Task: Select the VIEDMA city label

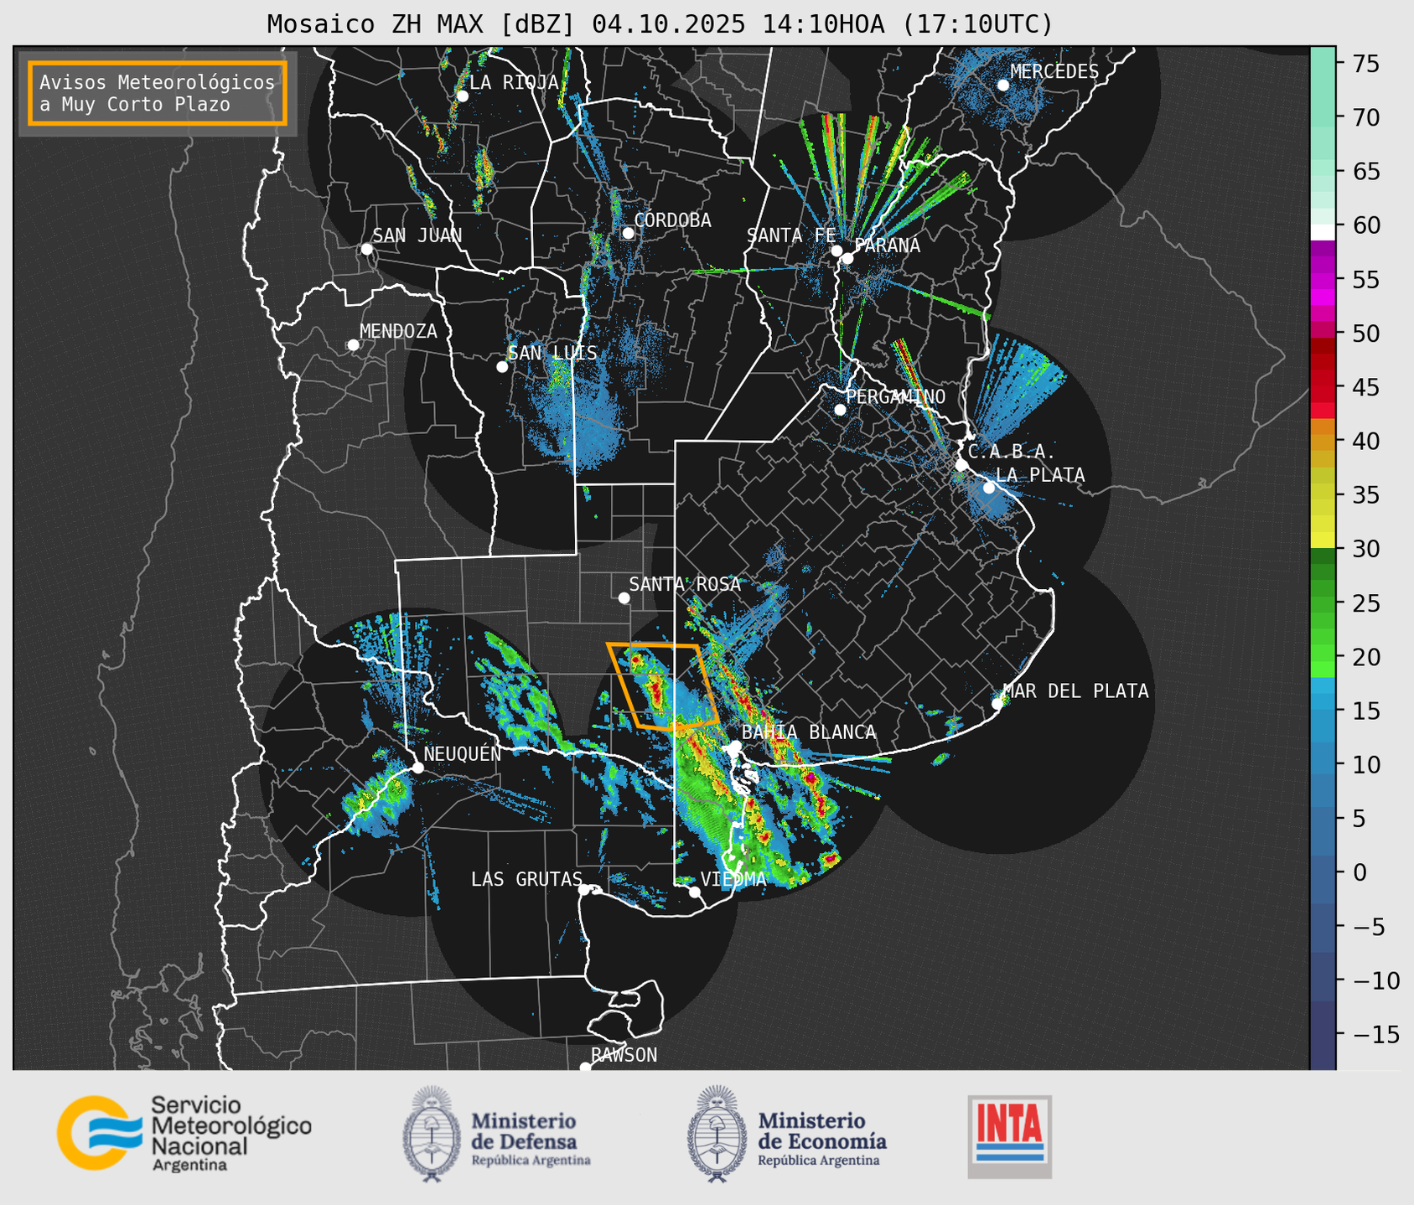Action: click(733, 879)
